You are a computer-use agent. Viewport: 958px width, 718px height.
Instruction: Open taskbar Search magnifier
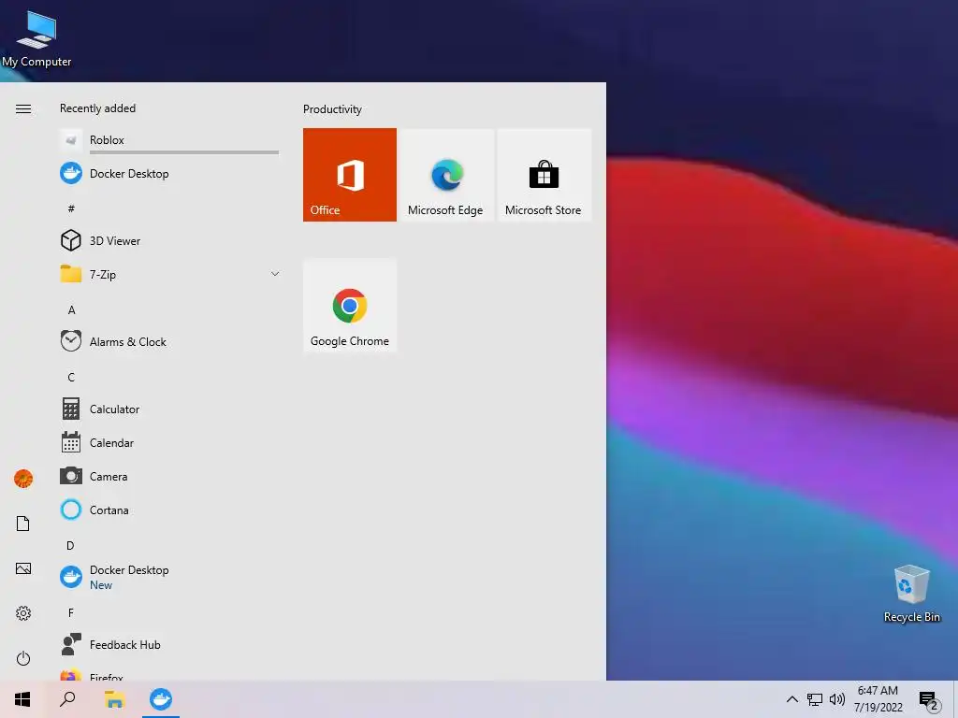pos(67,699)
